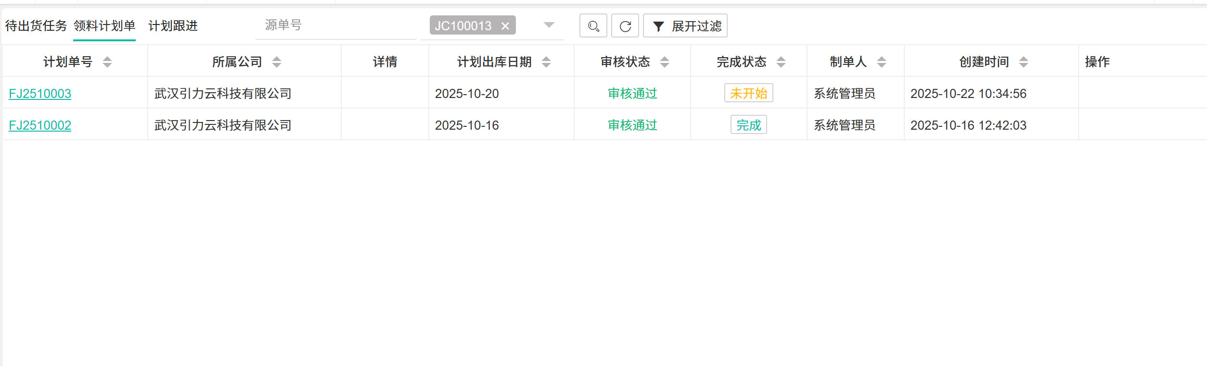
Task: Sort by 完成状态 column arrows
Action: pos(781,62)
